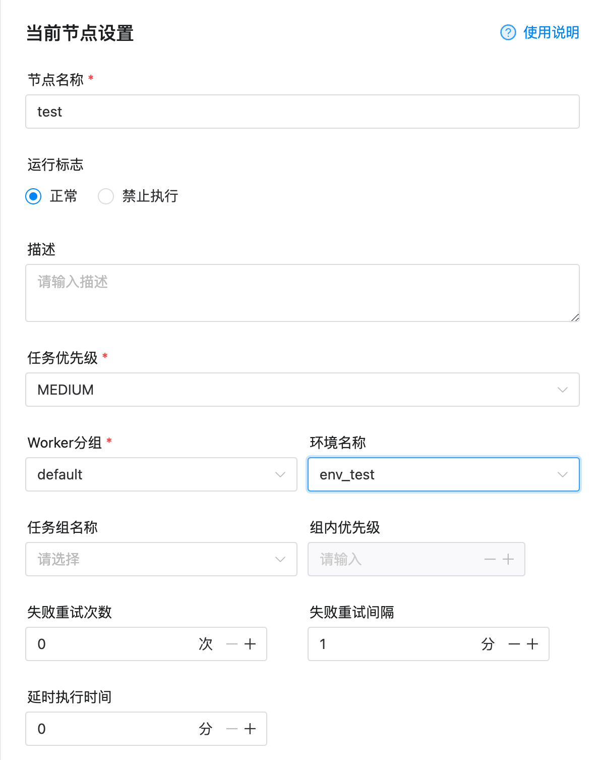601x760 pixels.
Task: Increase 失败重试次数 with plus icon
Action: (250, 644)
